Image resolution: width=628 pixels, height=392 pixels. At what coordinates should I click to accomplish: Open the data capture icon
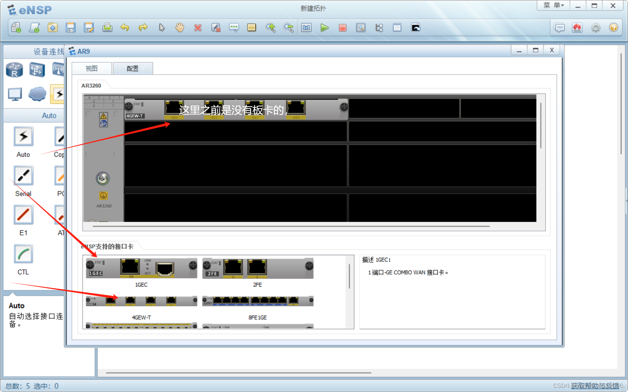pos(361,28)
